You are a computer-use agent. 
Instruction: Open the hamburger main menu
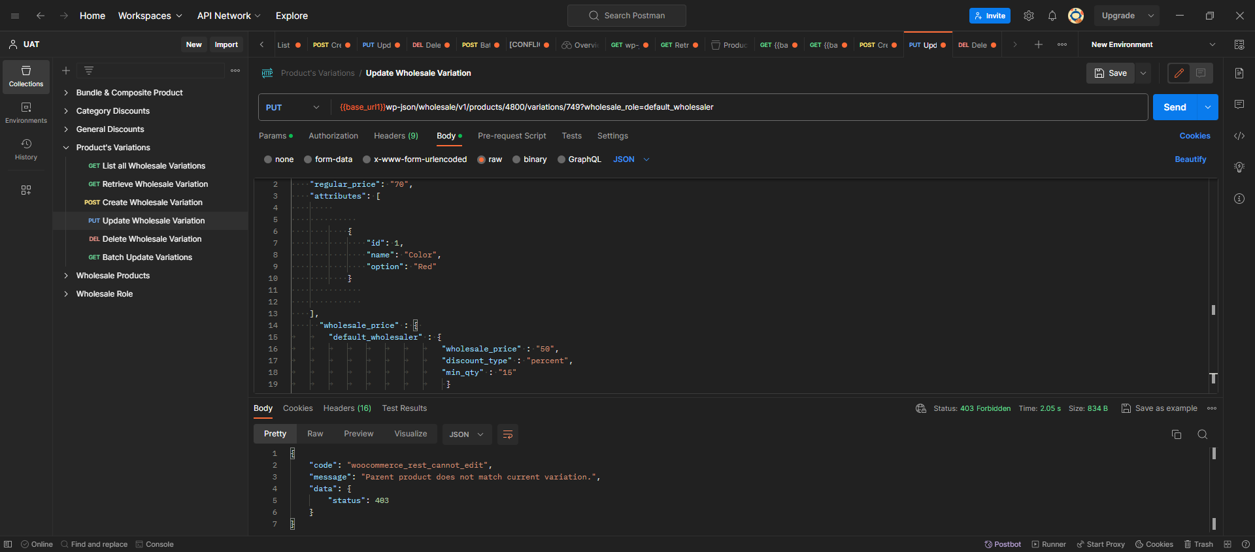coord(15,16)
